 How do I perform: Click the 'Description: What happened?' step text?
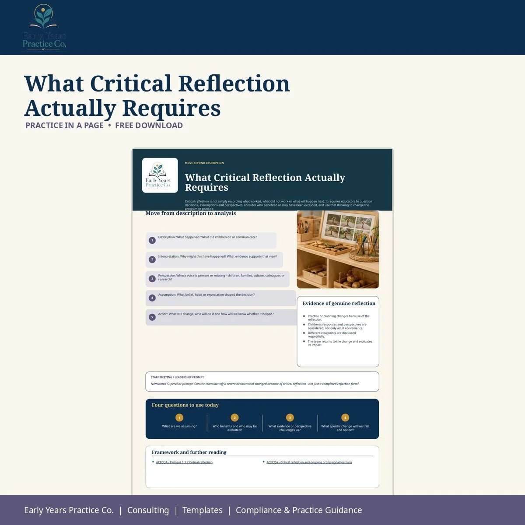[x=207, y=237]
